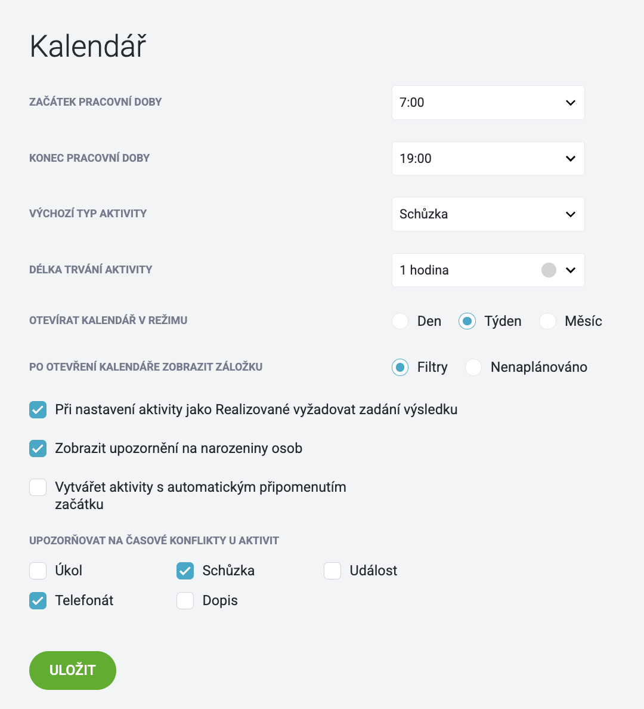Tick the Dopis checkbox
The width and height of the screenshot is (644, 709).
coord(185,600)
